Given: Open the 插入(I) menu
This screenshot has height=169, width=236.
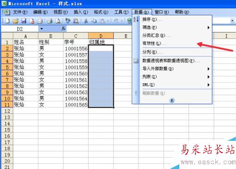Looking at the screenshot, I should point(81,12).
